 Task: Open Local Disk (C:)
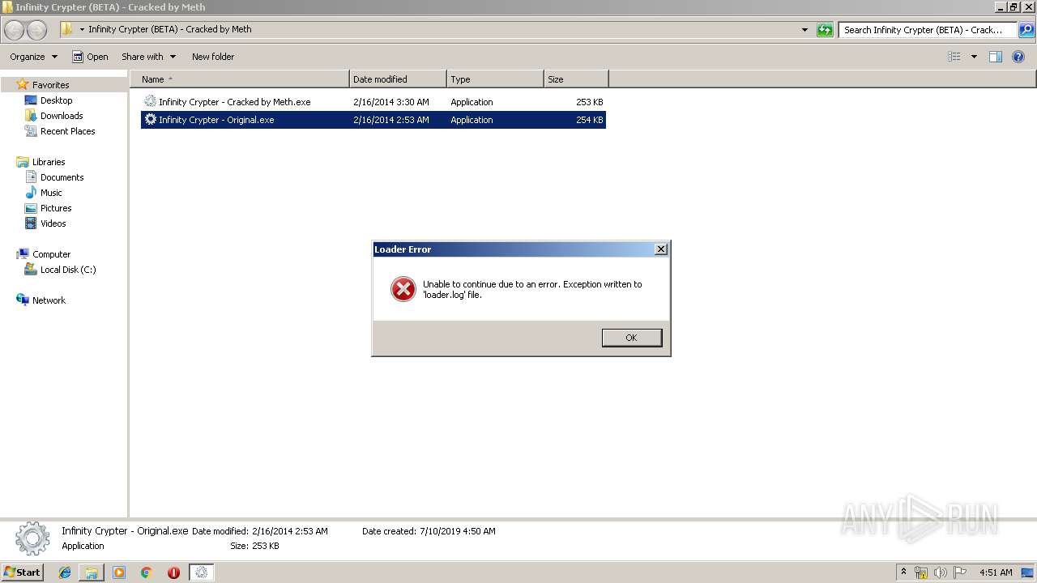[x=68, y=270]
